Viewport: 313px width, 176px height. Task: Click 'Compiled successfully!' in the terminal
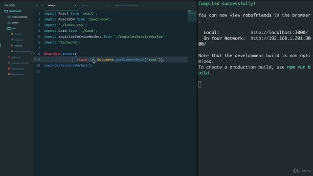pyautogui.click(x=227, y=3)
